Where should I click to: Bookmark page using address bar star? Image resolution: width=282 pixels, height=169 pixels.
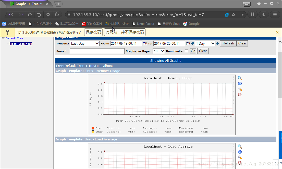tap(234, 15)
